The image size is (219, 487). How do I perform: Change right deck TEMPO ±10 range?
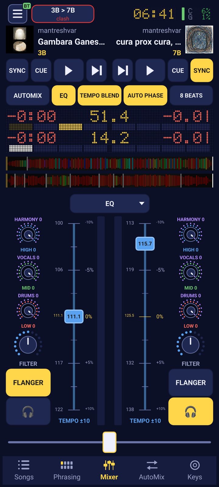click(x=145, y=421)
